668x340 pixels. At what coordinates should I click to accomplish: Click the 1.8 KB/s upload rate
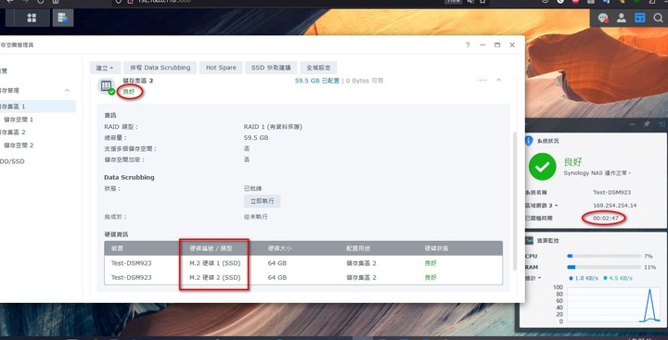(x=584, y=278)
